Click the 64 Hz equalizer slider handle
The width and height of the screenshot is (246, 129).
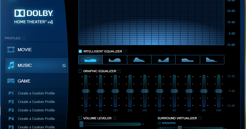(x=101, y=91)
